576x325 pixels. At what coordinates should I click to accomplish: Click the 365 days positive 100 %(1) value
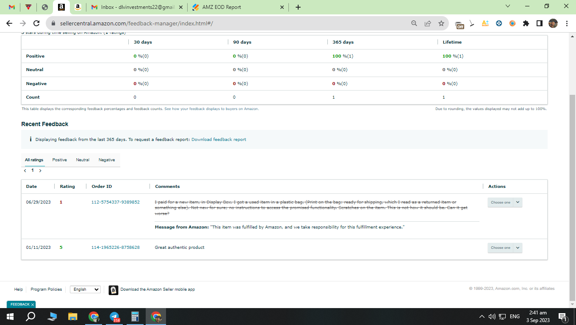343,56
